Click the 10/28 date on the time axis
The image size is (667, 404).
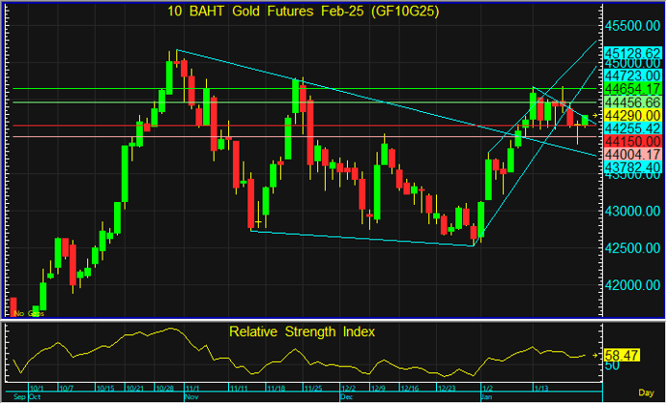tap(164, 386)
